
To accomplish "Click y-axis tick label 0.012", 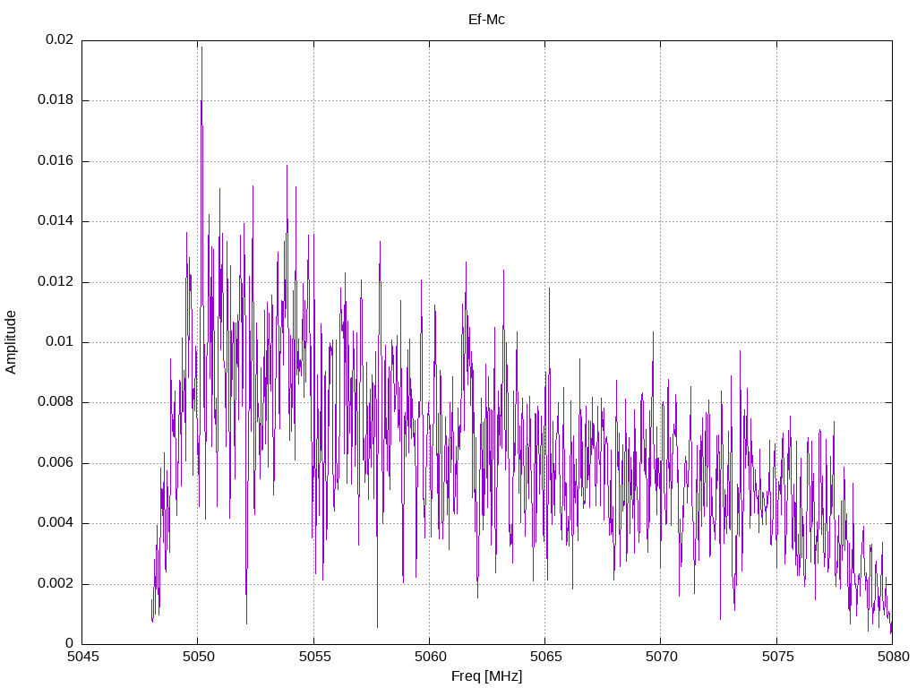I will click(56, 281).
